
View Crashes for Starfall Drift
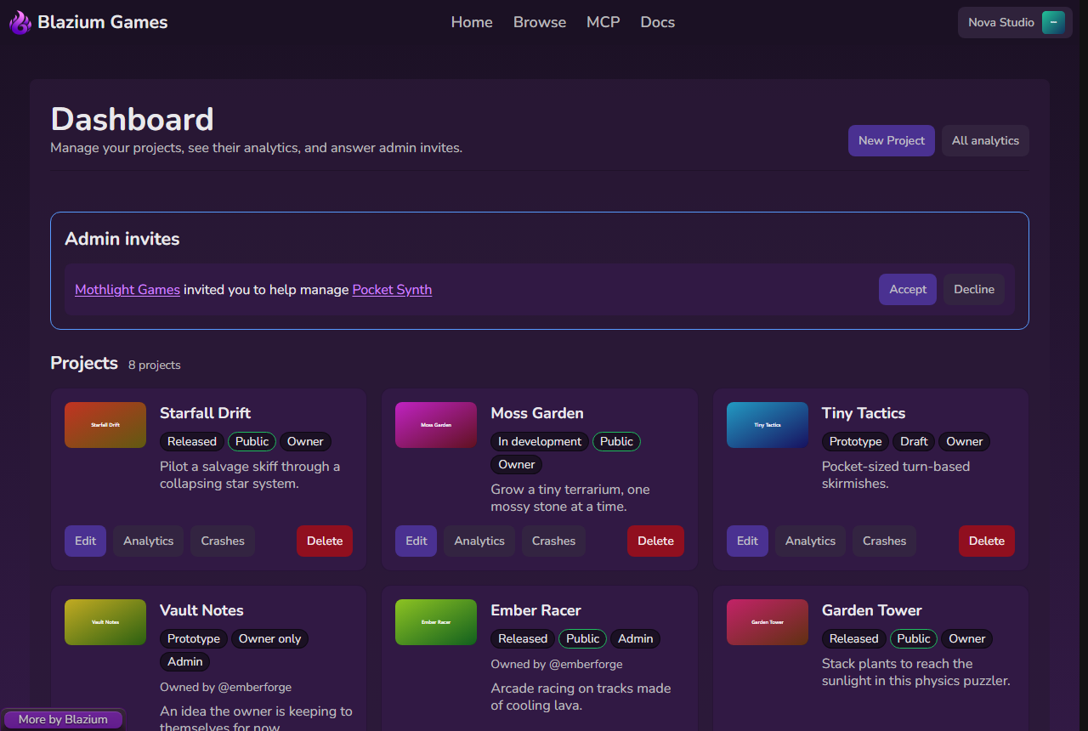click(x=223, y=541)
